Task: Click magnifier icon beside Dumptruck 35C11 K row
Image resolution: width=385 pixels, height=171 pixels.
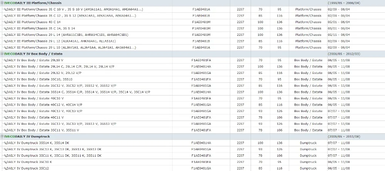Action: pos(5,156)
